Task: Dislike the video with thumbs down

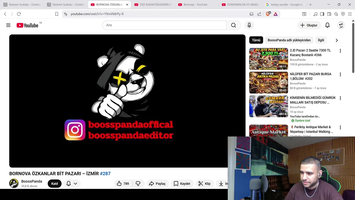Action: tap(138, 184)
